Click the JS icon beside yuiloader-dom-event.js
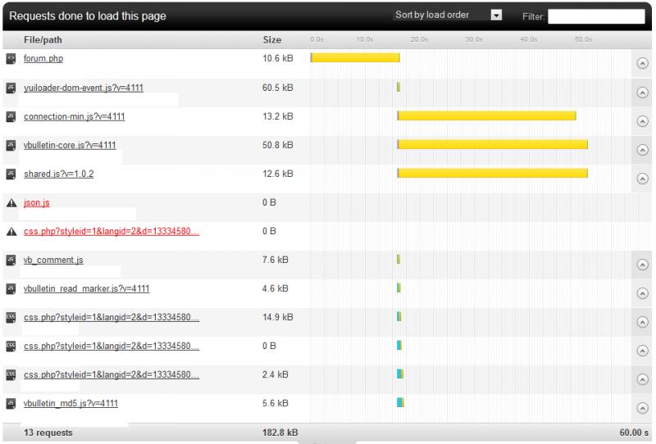656x444 pixels. tap(11, 88)
